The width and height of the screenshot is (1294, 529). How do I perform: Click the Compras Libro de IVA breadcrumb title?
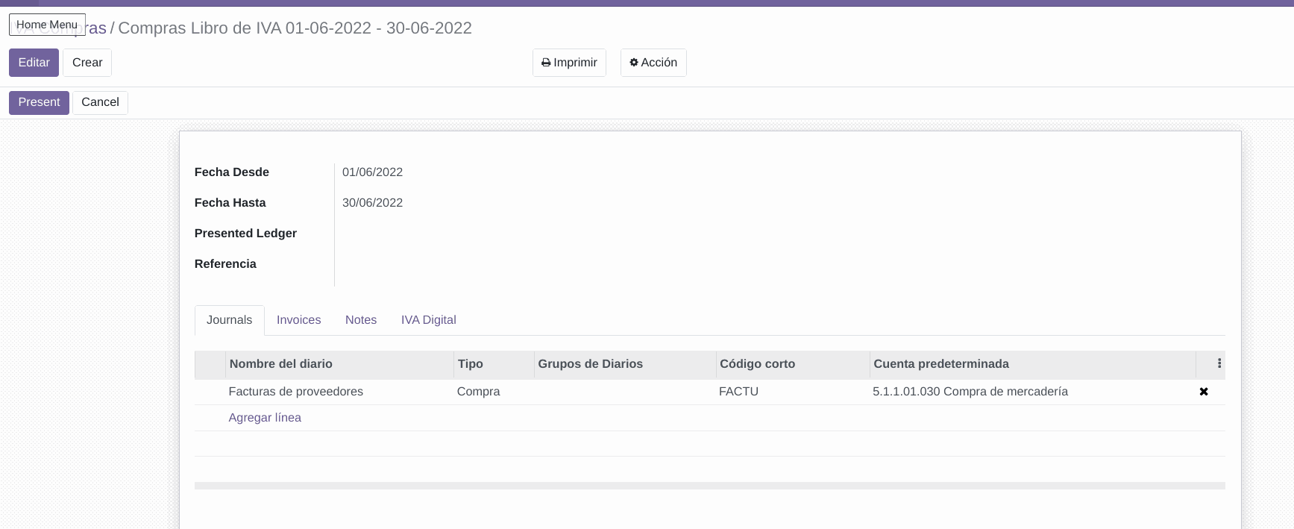click(295, 28)
